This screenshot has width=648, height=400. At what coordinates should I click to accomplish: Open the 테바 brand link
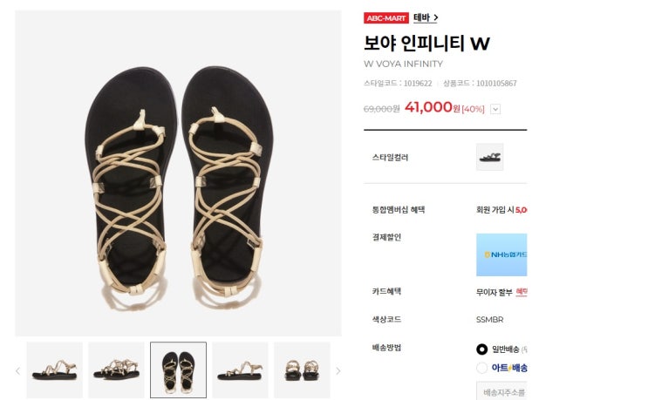point(426,17)
